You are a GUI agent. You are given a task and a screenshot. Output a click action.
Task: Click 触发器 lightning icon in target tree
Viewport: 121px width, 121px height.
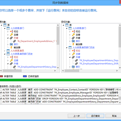click(73, 44)
